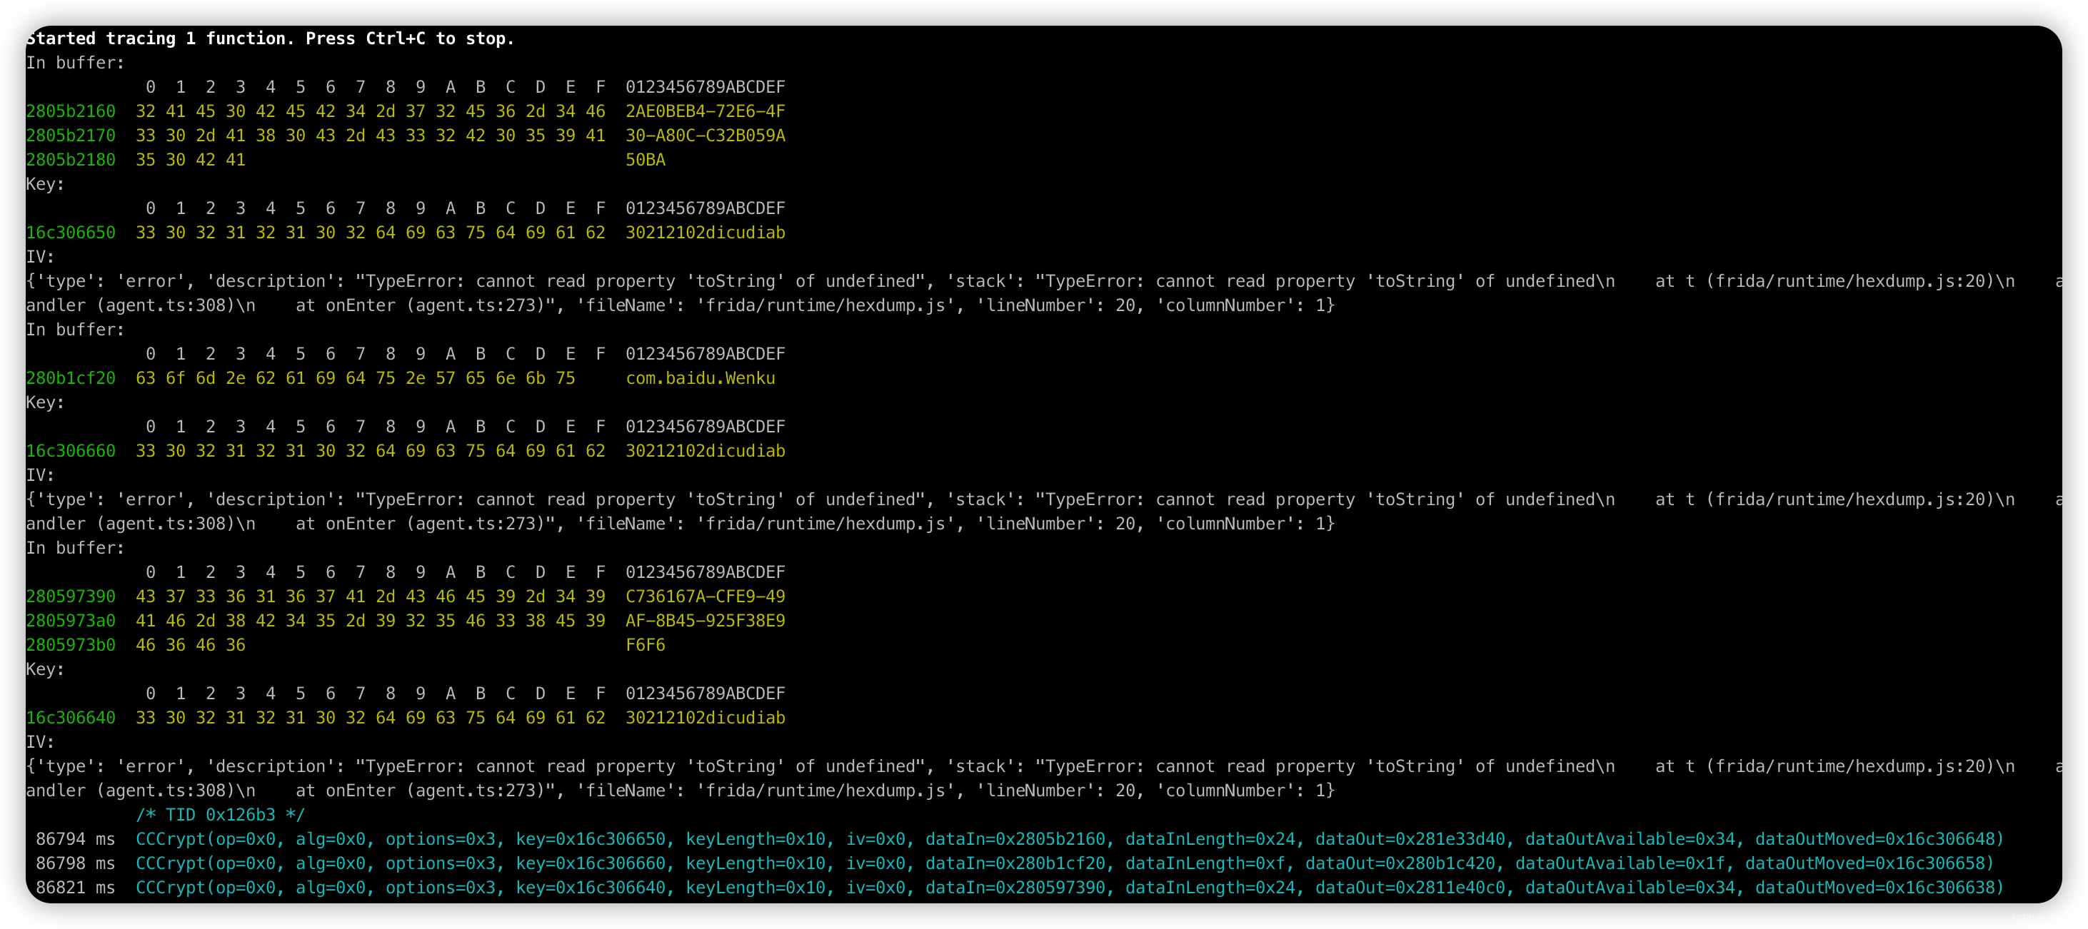Click ASCII text C736167A-CFE9-49
The width and height of the screenshot is (2088, 929).
point(706,596)
